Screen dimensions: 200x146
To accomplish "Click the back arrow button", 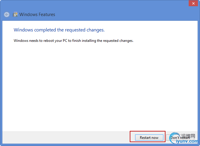I will pyautogui.click(x=7, y=14).
